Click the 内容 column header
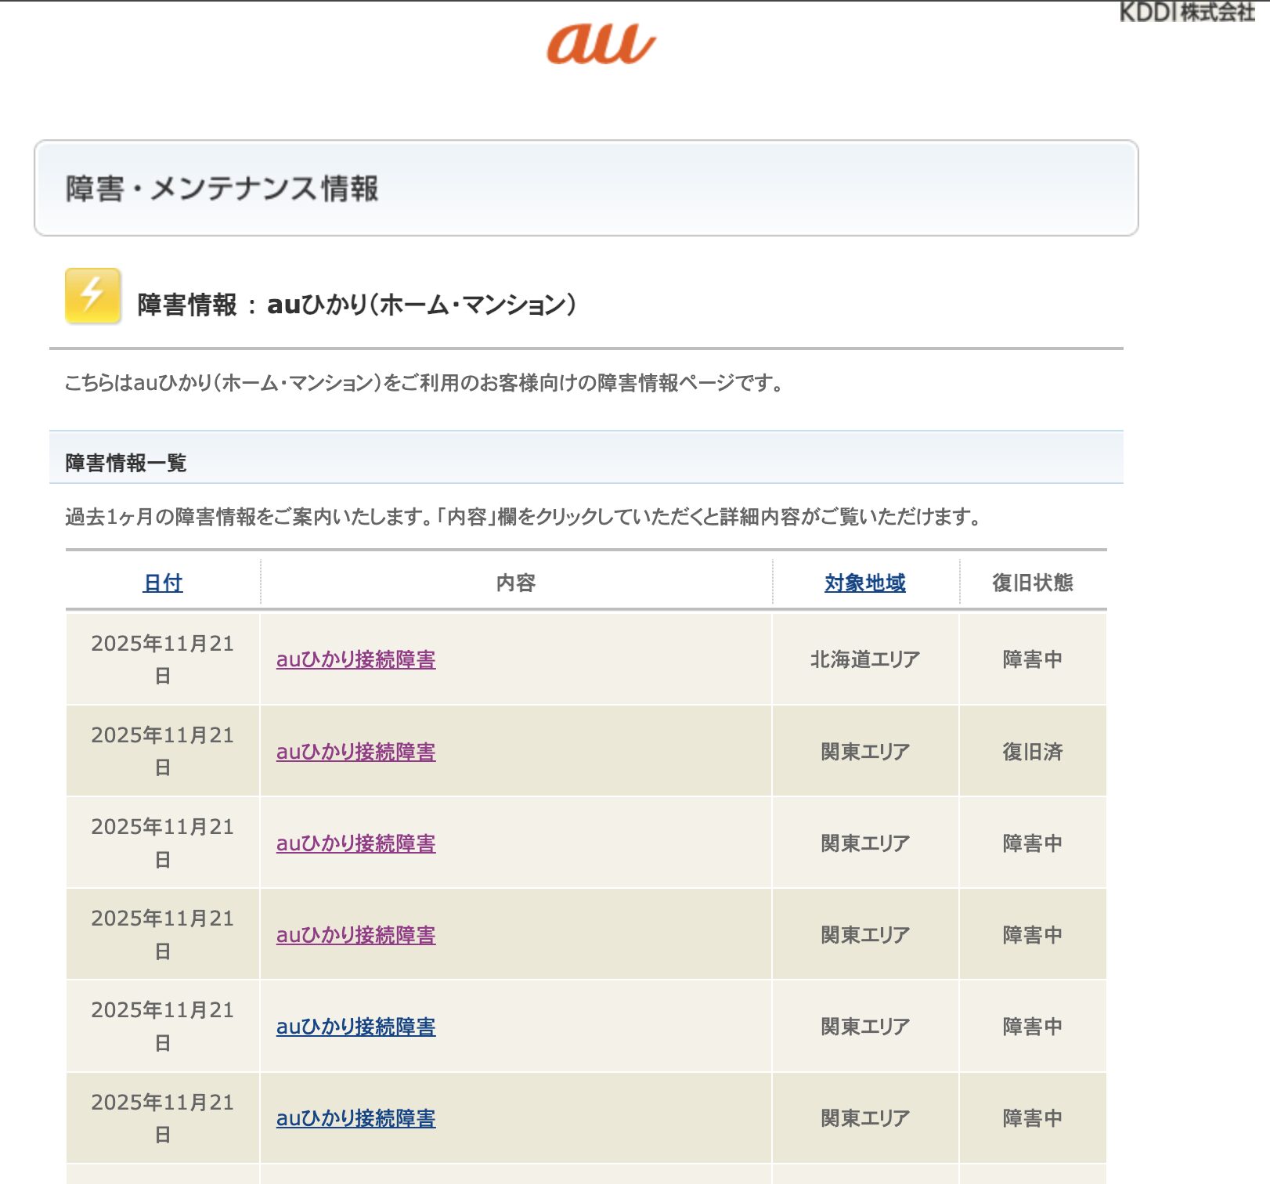1270x1184 pixels. click(515, 583)
